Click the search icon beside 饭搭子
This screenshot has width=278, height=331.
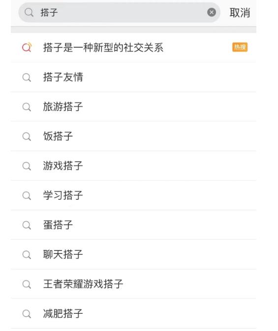27,137
